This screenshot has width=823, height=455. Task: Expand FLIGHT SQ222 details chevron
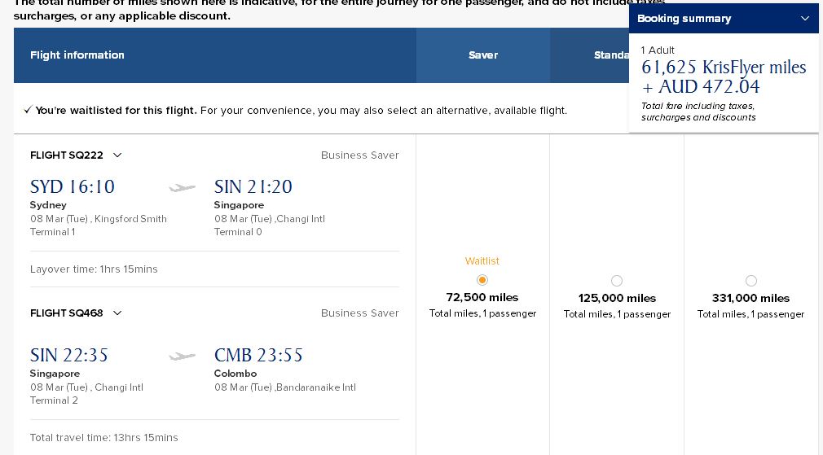117,155
